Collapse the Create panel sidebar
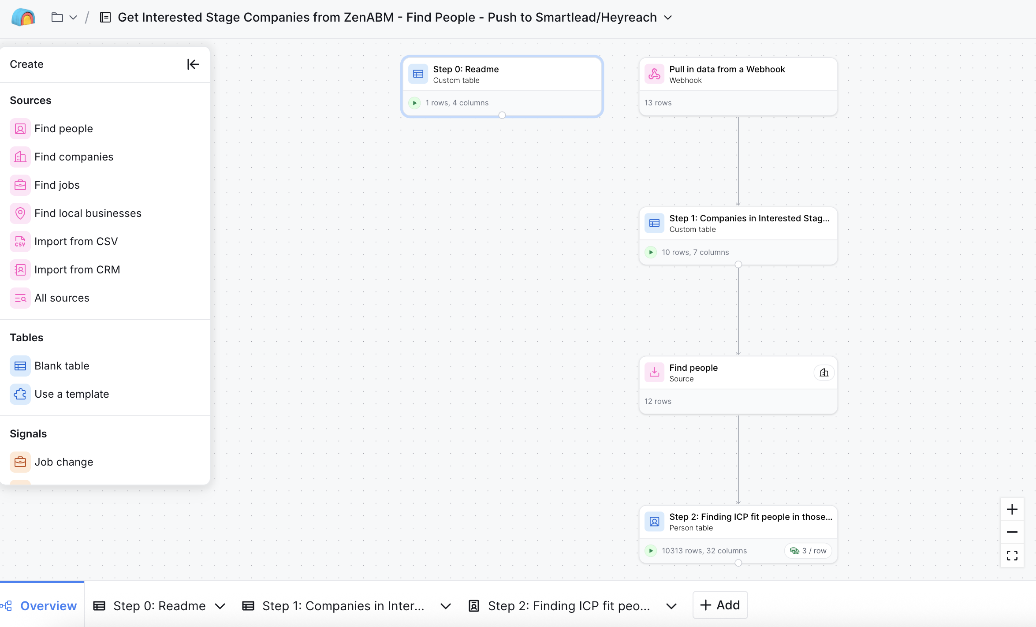This screenshot has height=627, width=1036. click(193, 64)
